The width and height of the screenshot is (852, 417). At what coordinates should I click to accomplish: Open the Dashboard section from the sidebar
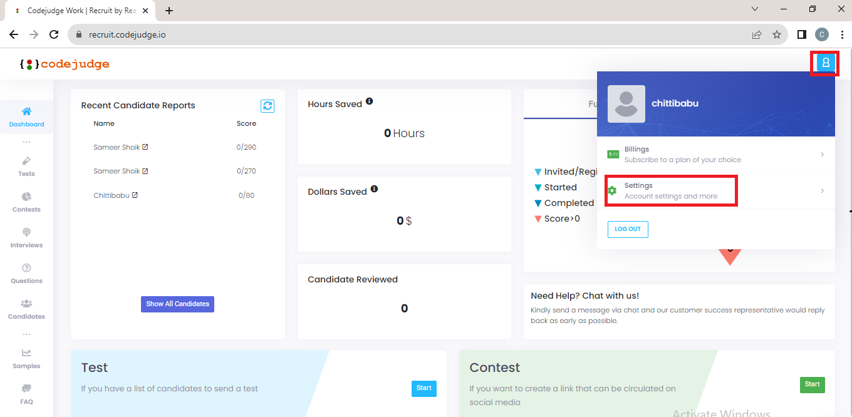26,116
